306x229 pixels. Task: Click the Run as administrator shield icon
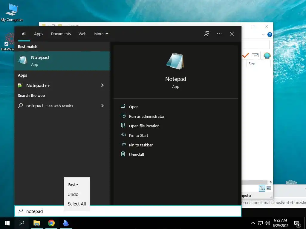click(123, 116)
